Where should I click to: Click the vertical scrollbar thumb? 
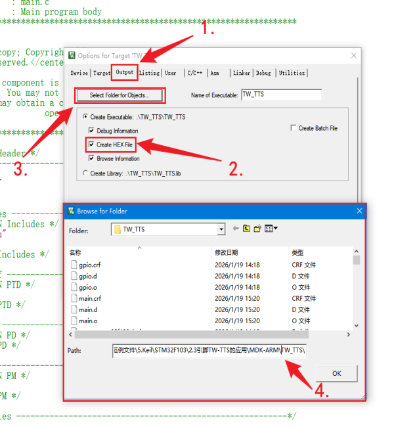coord(356,260)
